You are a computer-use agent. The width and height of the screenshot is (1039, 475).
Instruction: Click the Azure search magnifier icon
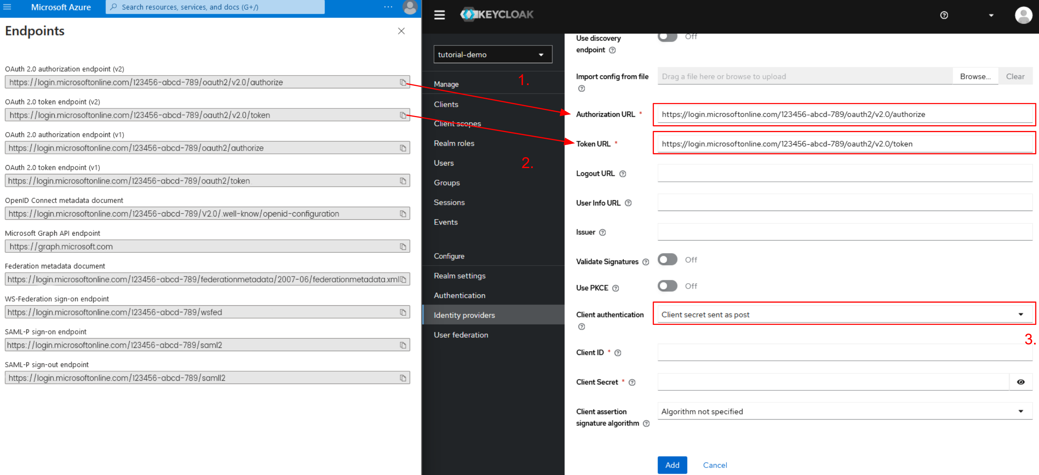[x=113, y=7]
